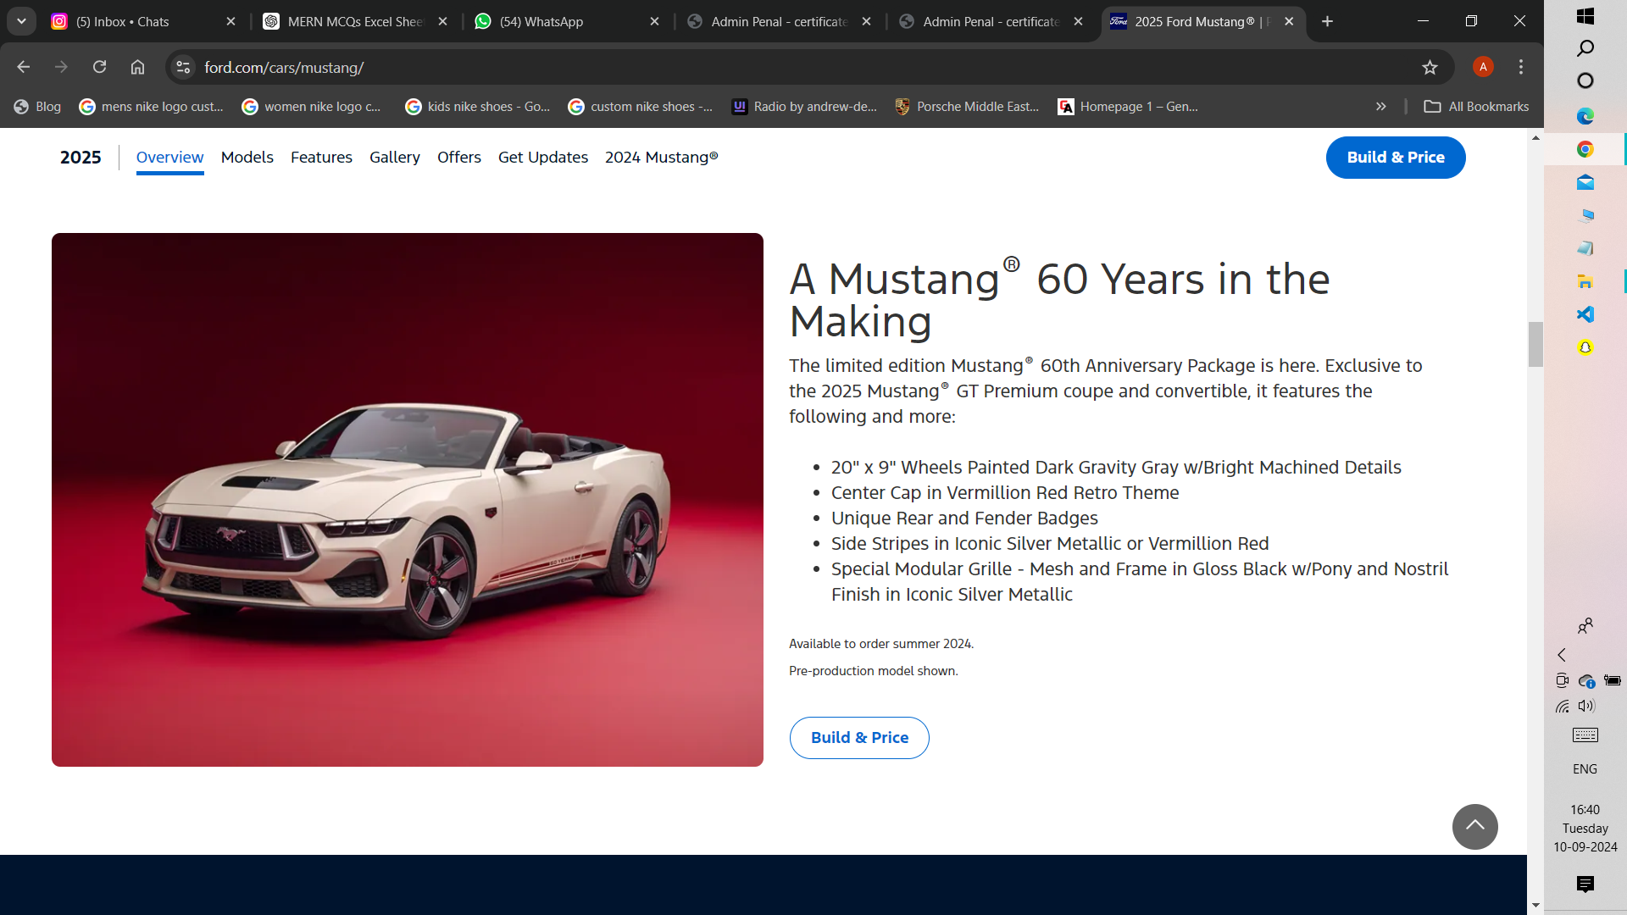
Task: Close the WhatsApp tab
Action: [x=654, y=21]
